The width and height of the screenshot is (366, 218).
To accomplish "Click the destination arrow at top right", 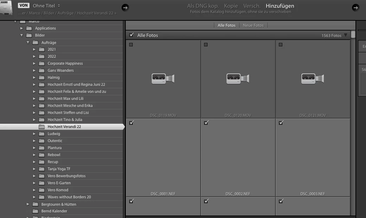I will 355,7.
